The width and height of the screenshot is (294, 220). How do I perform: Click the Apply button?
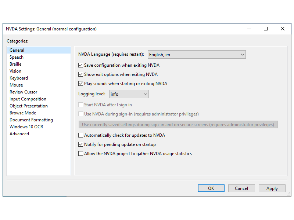point(272,188)
